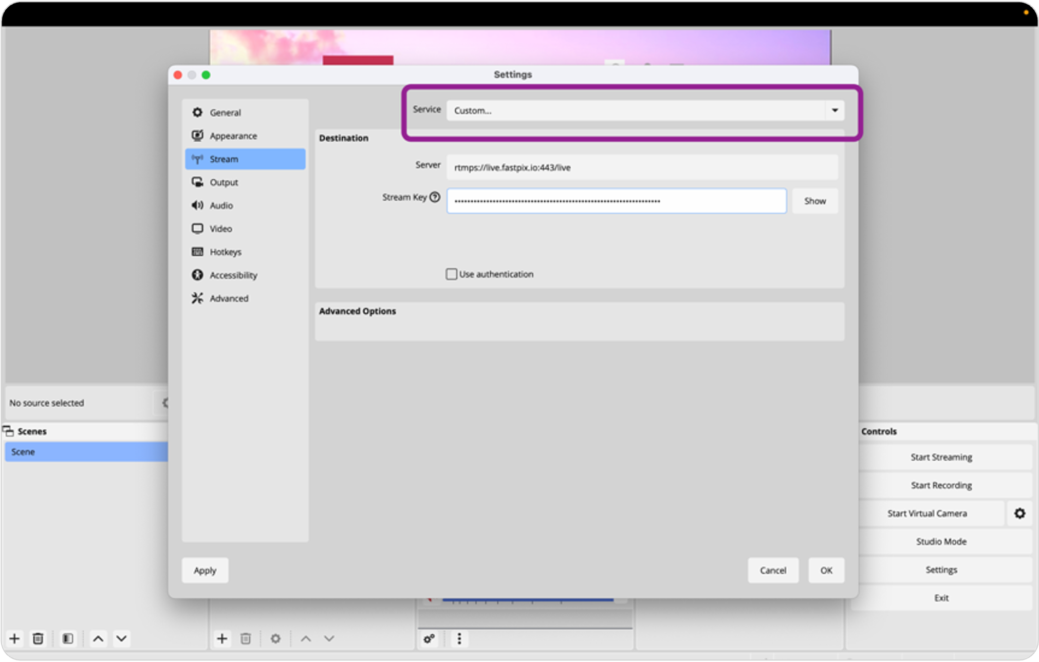Click Start Recording in Controls dock
The image size is (1039, 662).
point(941,485)
